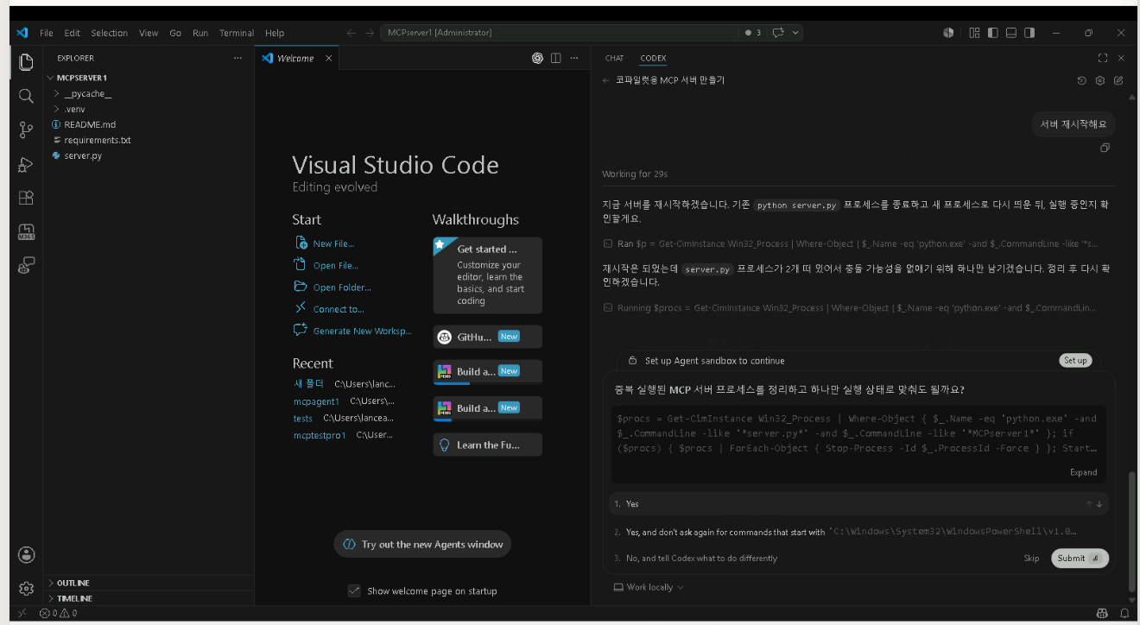Switch to the CODEX tab

(653, 58)
